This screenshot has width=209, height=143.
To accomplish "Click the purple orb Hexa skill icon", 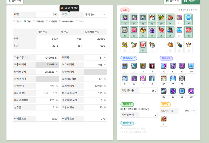I will pos(191,91).
